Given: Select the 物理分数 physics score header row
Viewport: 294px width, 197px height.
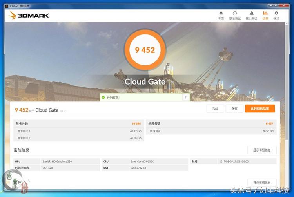Looking at the screenshot, I should [x=211, y=123].
